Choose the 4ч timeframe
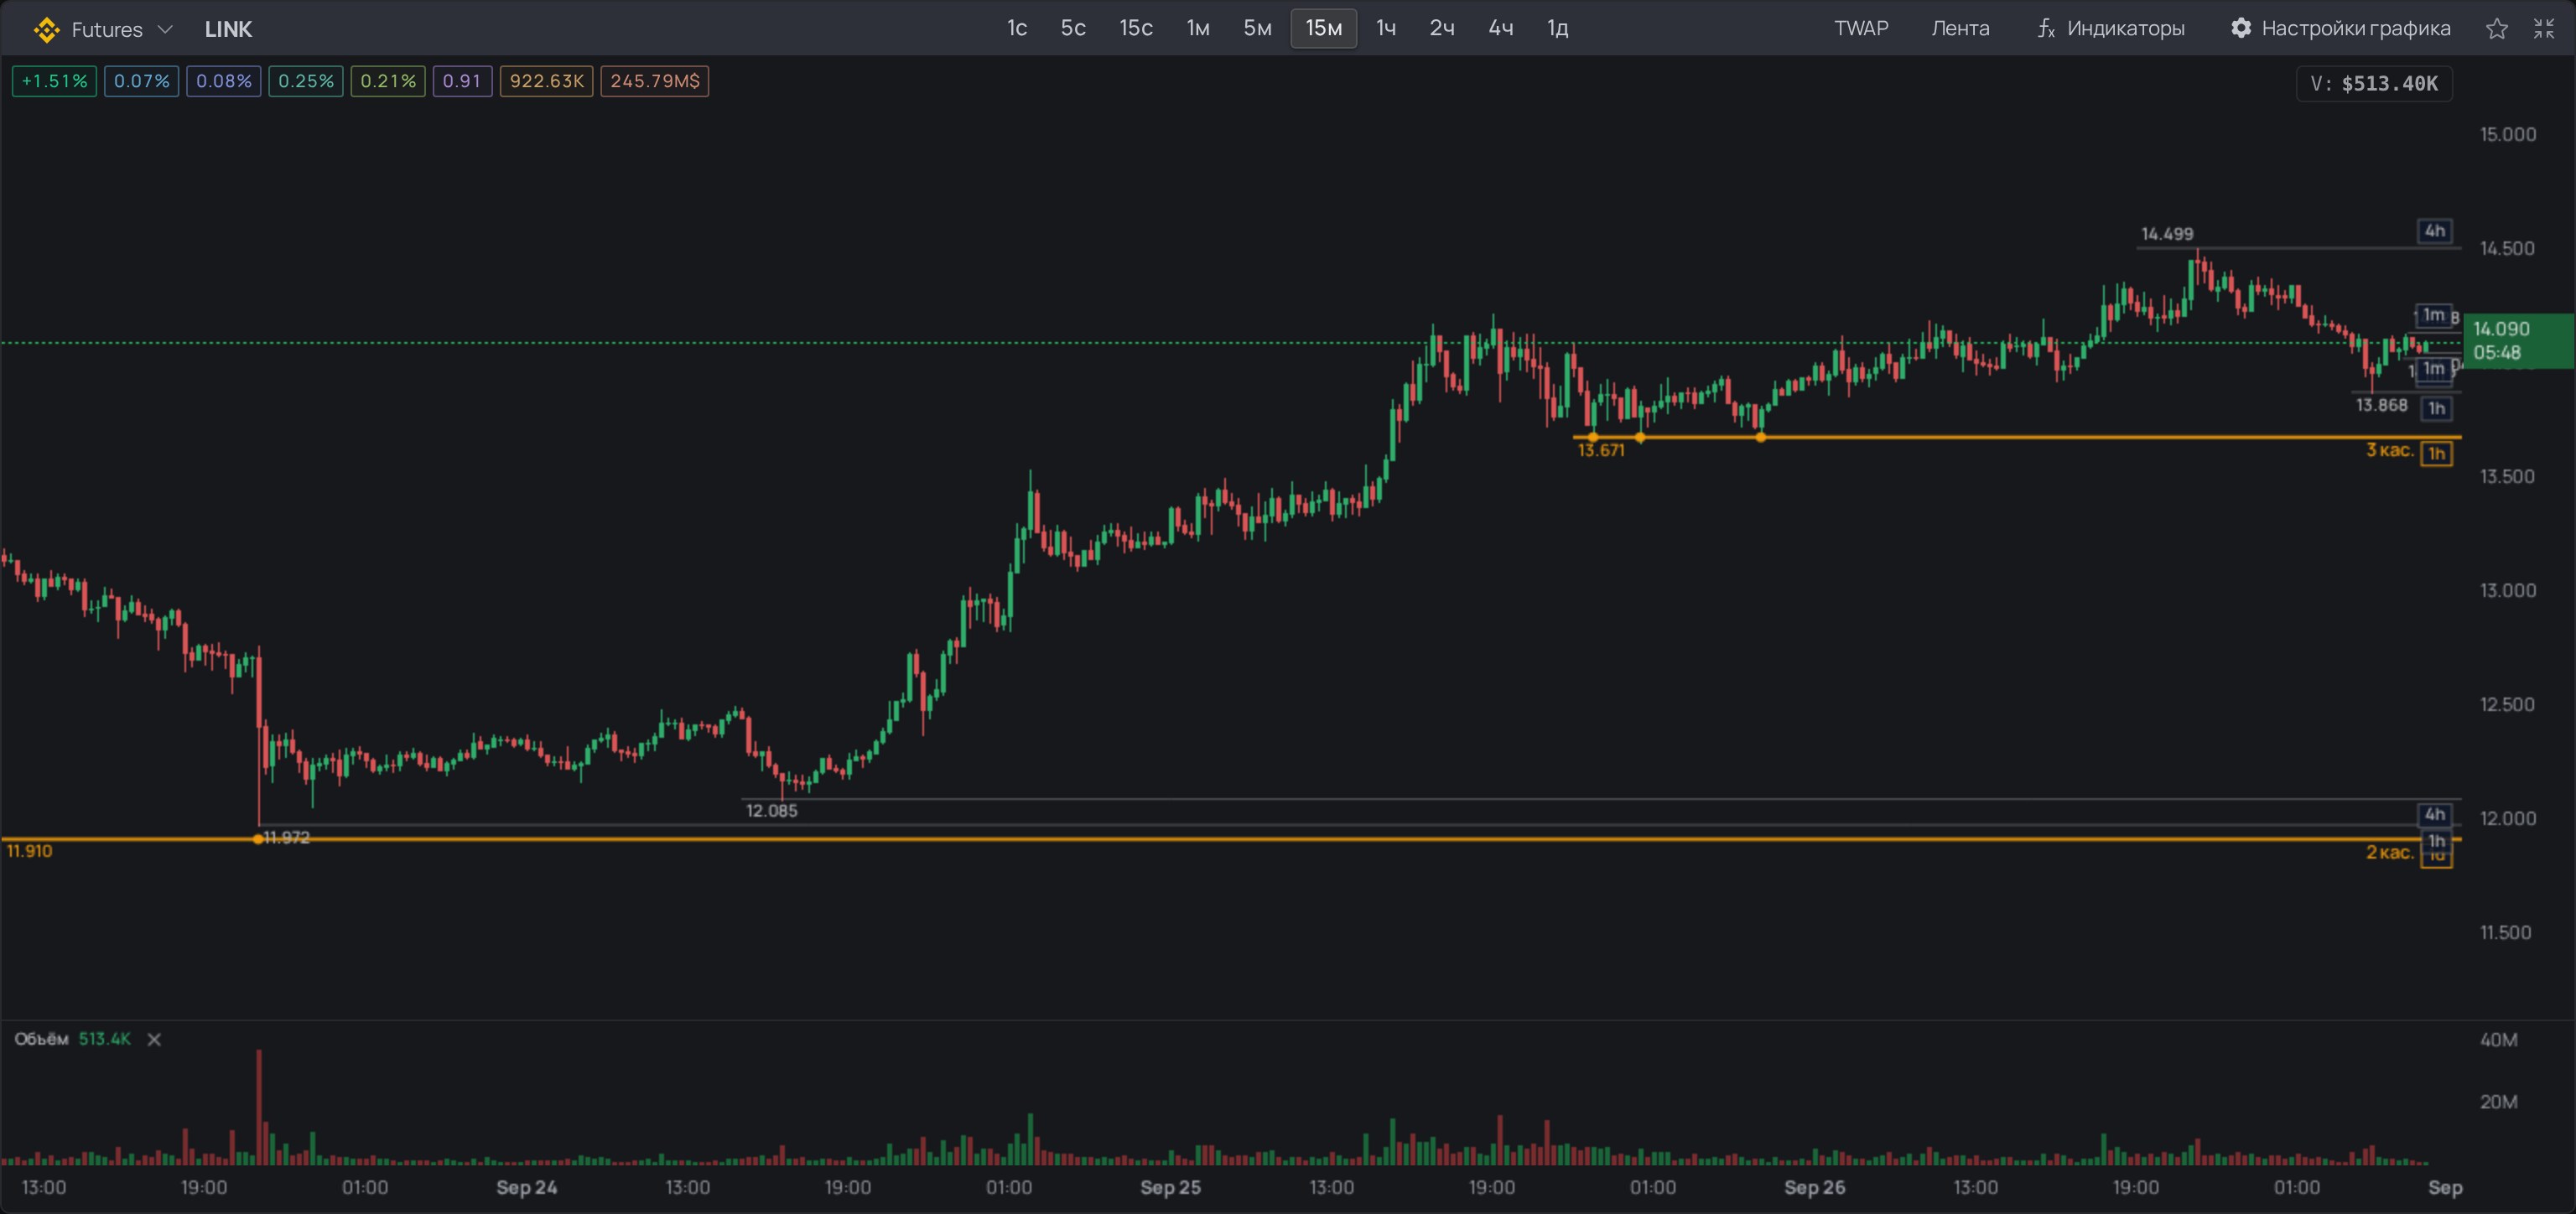2576x1214 pixels. coord(1501,28)
